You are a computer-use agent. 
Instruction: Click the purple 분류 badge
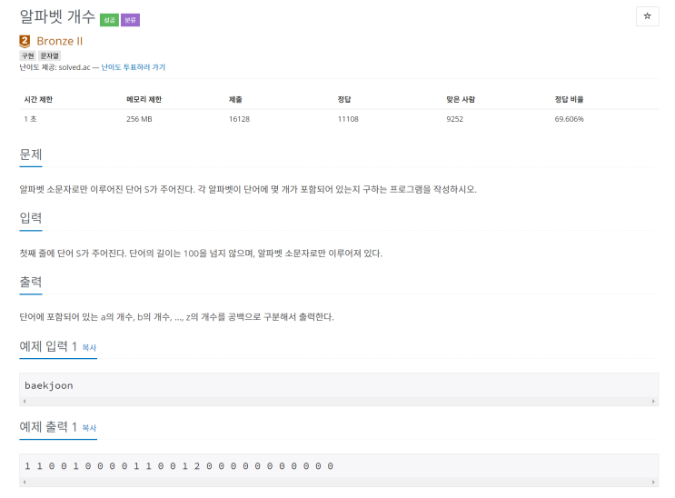130,20
